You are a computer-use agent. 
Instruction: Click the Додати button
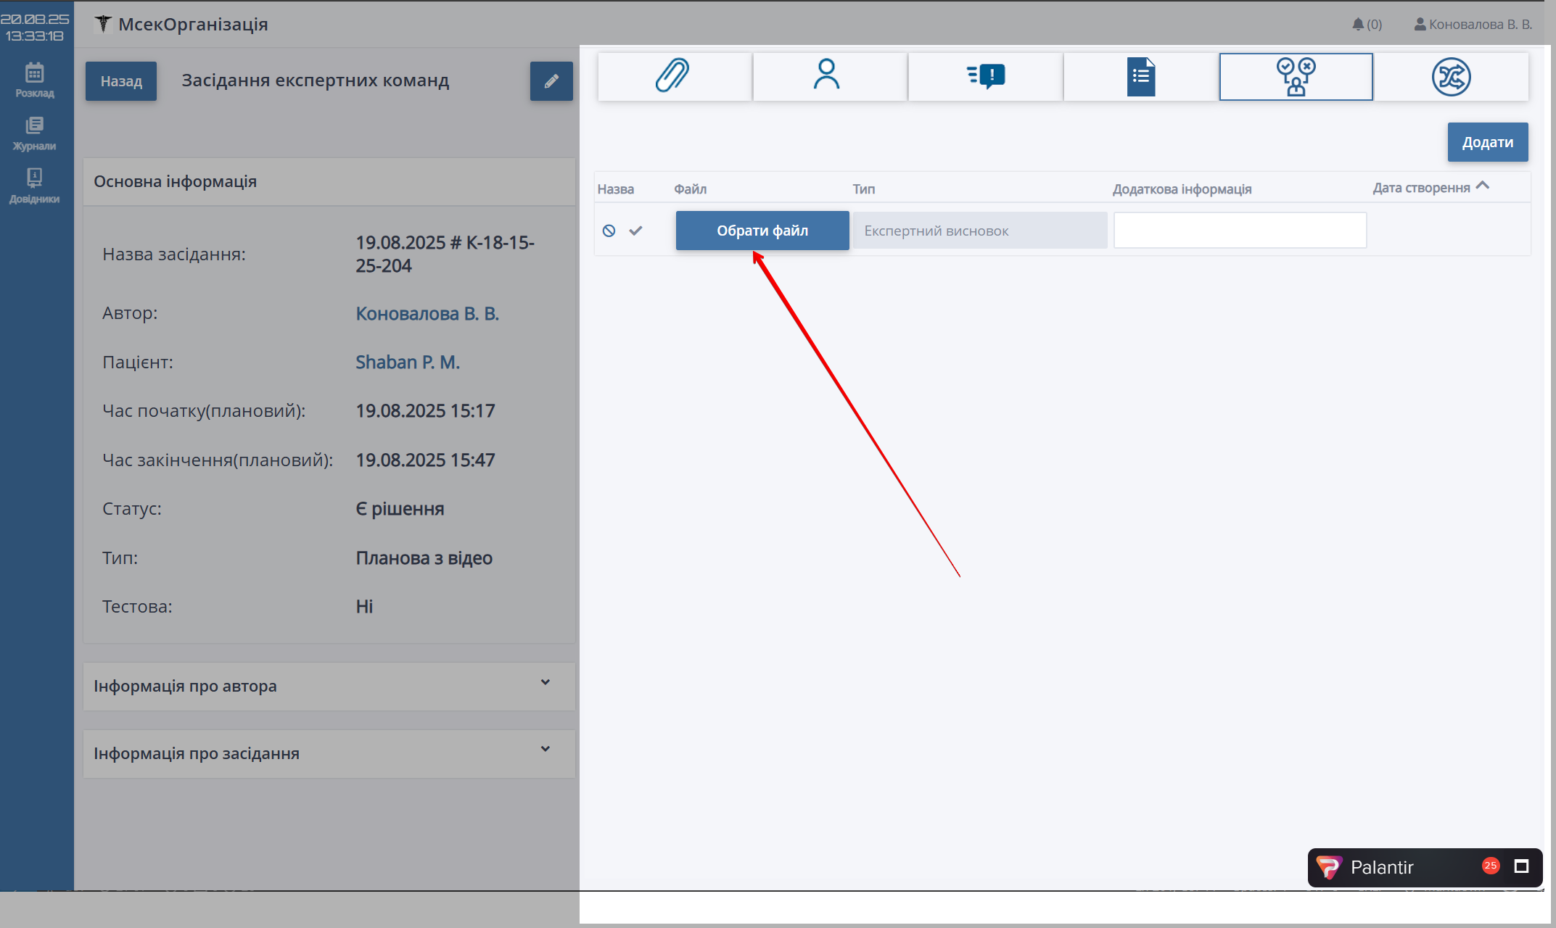point(1487,142)
